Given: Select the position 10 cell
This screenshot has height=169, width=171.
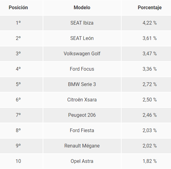Looking at the screenshot, I should (x=21, y=161).
